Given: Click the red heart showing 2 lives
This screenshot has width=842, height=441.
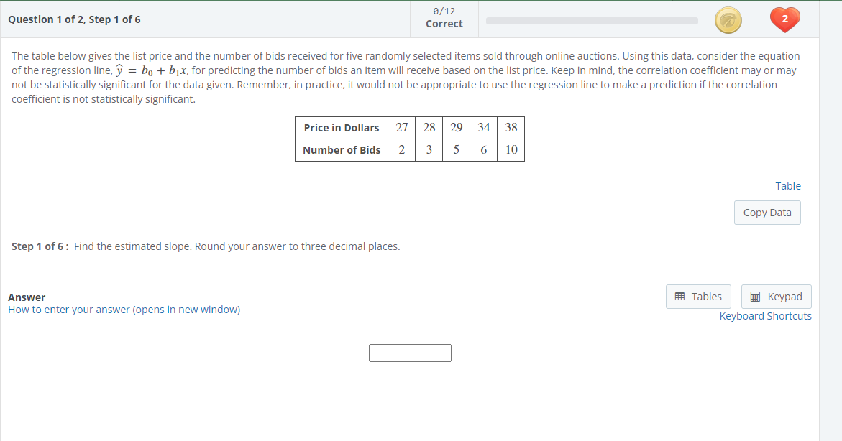Looking at the screenshot, I should click(x=784, y=20).
